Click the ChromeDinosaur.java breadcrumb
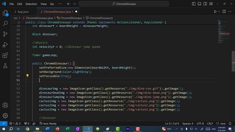235x132 pixels. 37,18
